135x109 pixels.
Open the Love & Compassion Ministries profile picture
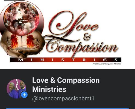[16, 89]
